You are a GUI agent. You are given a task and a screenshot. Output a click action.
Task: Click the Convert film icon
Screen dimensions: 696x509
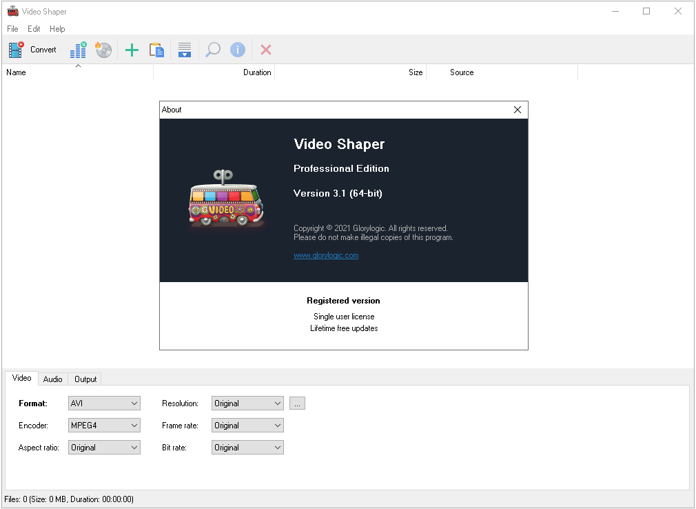(16, 50)
